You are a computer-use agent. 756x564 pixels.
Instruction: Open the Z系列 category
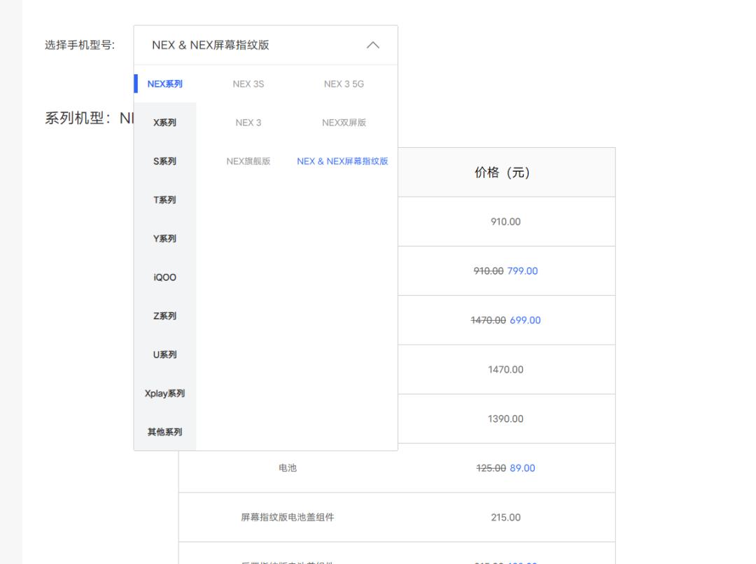pyautogui.click(x=165, y=316)
